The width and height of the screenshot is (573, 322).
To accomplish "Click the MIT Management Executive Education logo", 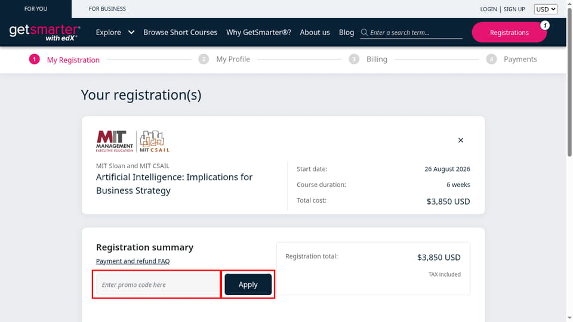I will click(115, 141).
